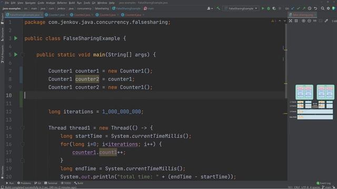
Task: Switch to the Counter1.java editor tab
Action: [56, 15]
